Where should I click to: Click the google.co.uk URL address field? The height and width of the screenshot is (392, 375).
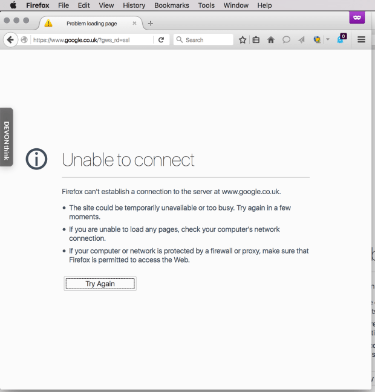92,40
